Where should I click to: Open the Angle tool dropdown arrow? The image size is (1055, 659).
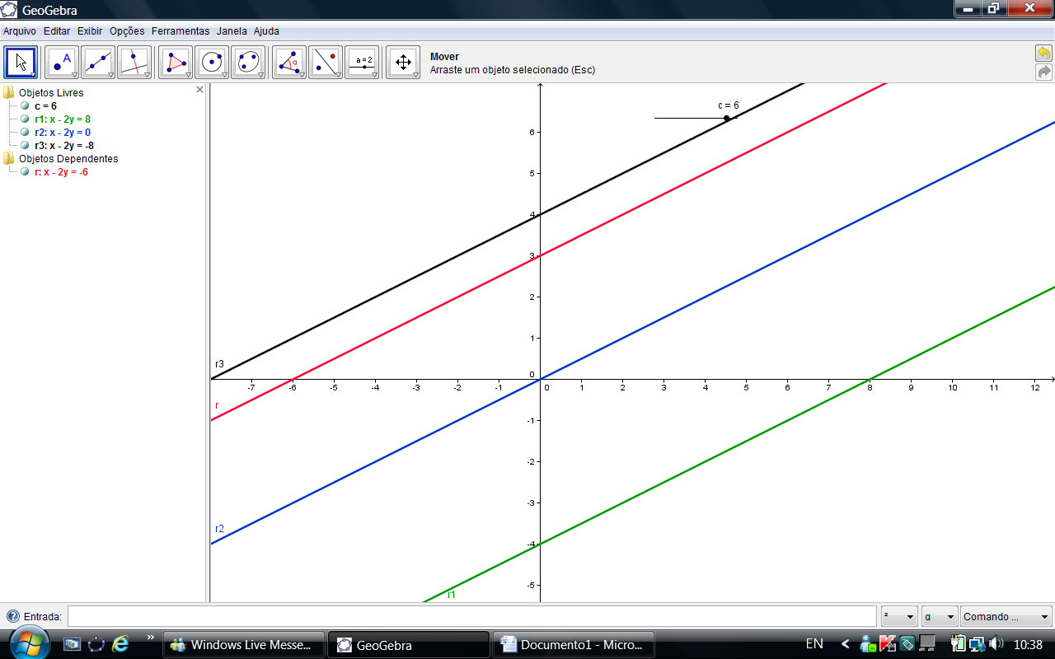click(x=302, y=75)
